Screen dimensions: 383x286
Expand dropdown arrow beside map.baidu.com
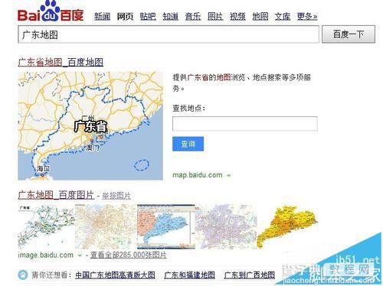click(228, 176)
